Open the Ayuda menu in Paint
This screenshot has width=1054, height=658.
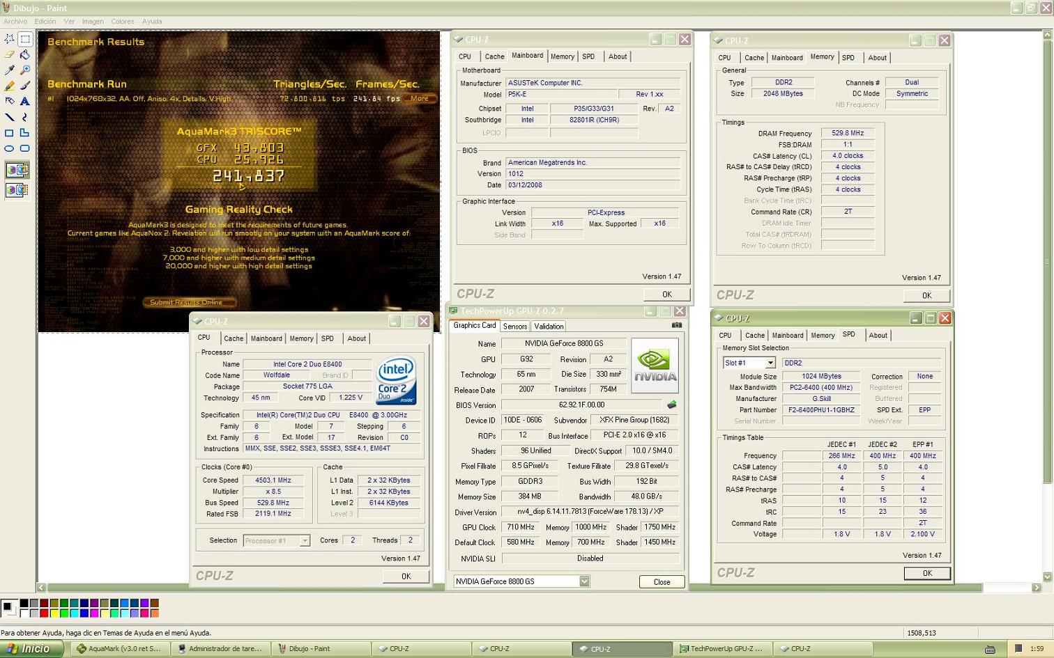click(152, 22)
